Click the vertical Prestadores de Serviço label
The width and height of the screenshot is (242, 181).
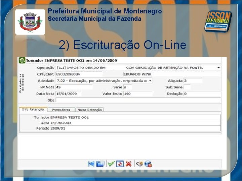[22, 83]
